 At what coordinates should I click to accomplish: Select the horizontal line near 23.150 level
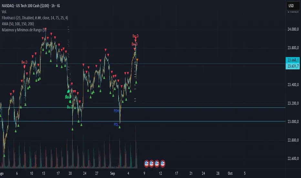coord(143,107)
